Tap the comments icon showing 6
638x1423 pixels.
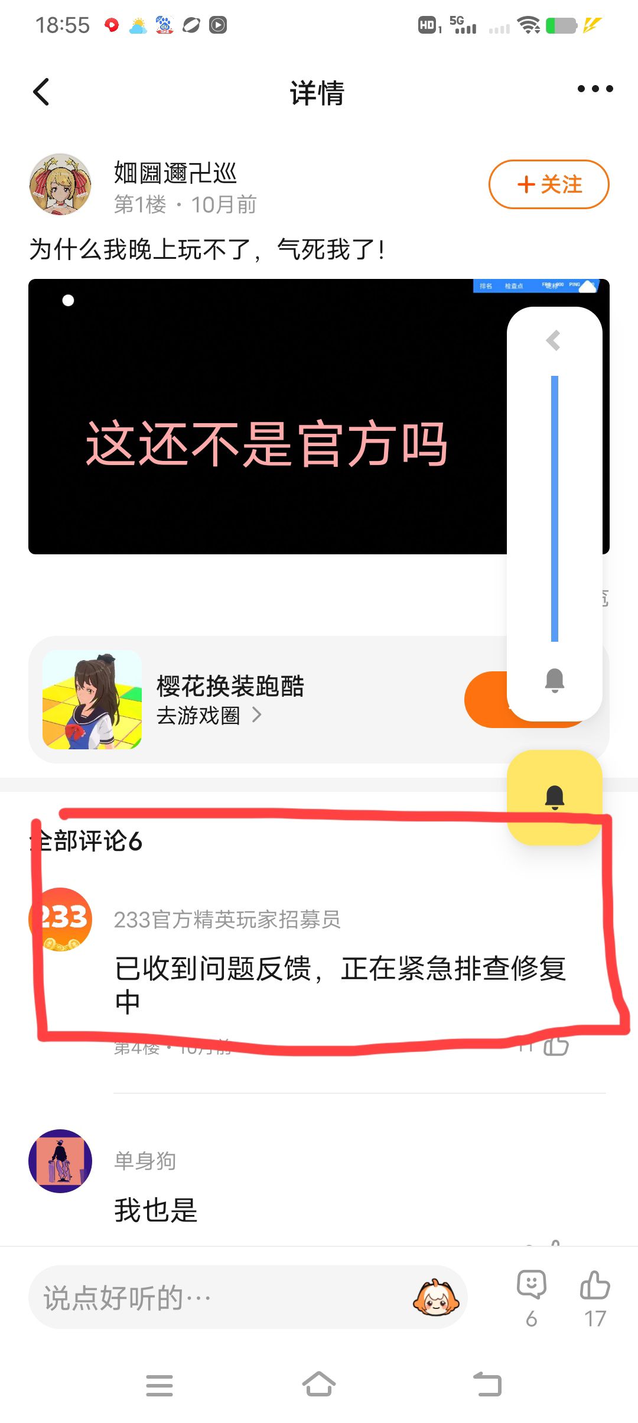[532, 1298]
